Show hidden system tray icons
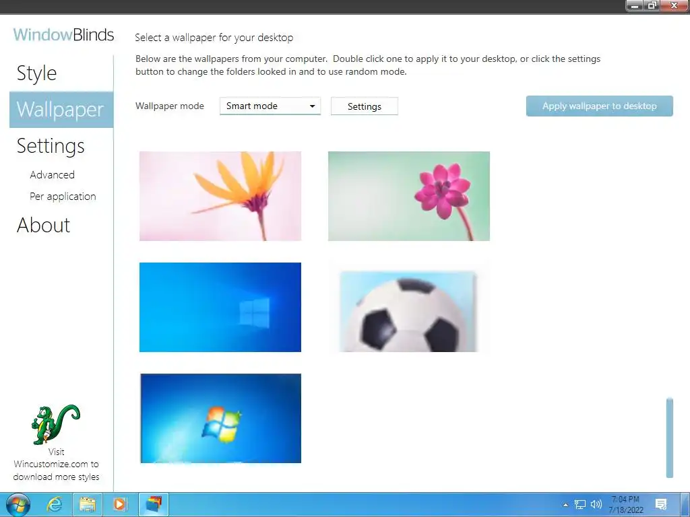This screenshot has width=690, height=517. 565,505
